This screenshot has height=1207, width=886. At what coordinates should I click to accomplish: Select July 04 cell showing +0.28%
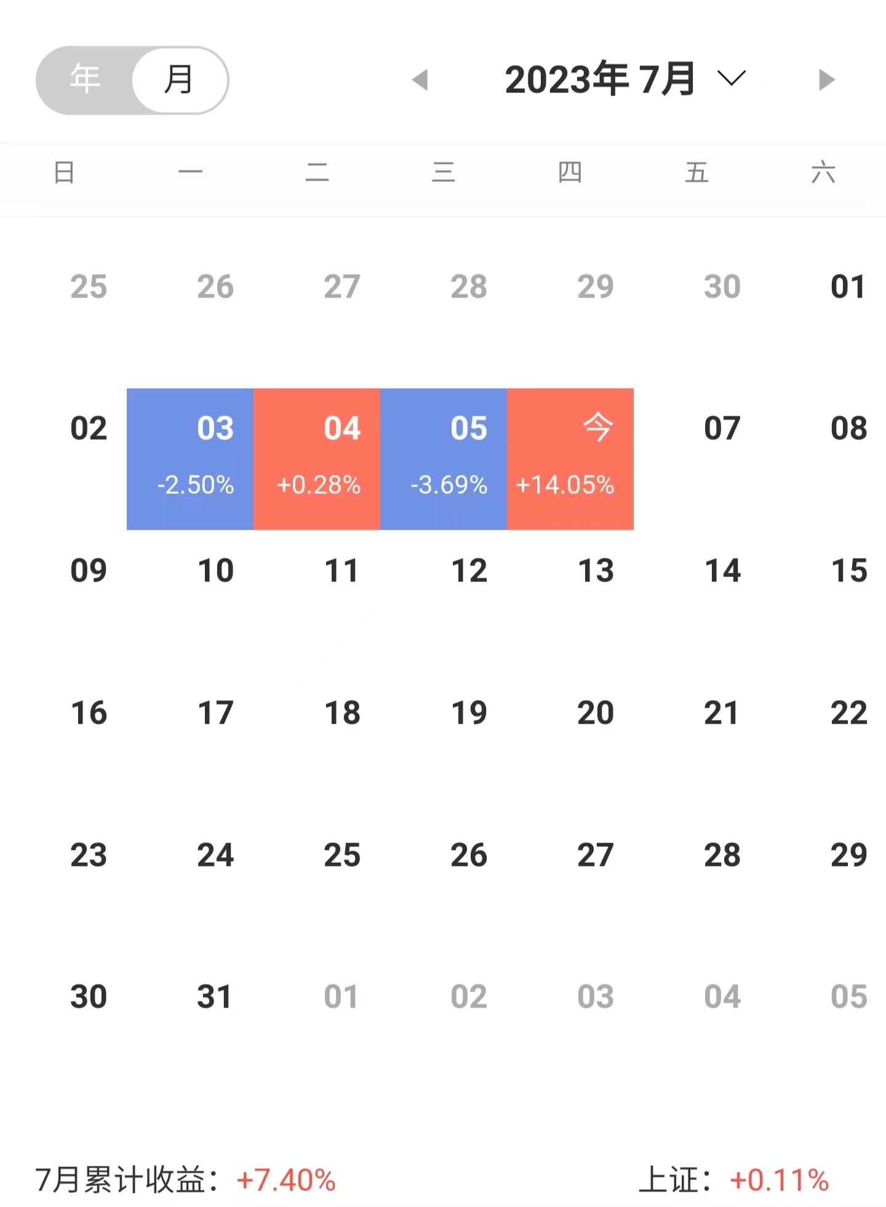(x=317, y=459)
